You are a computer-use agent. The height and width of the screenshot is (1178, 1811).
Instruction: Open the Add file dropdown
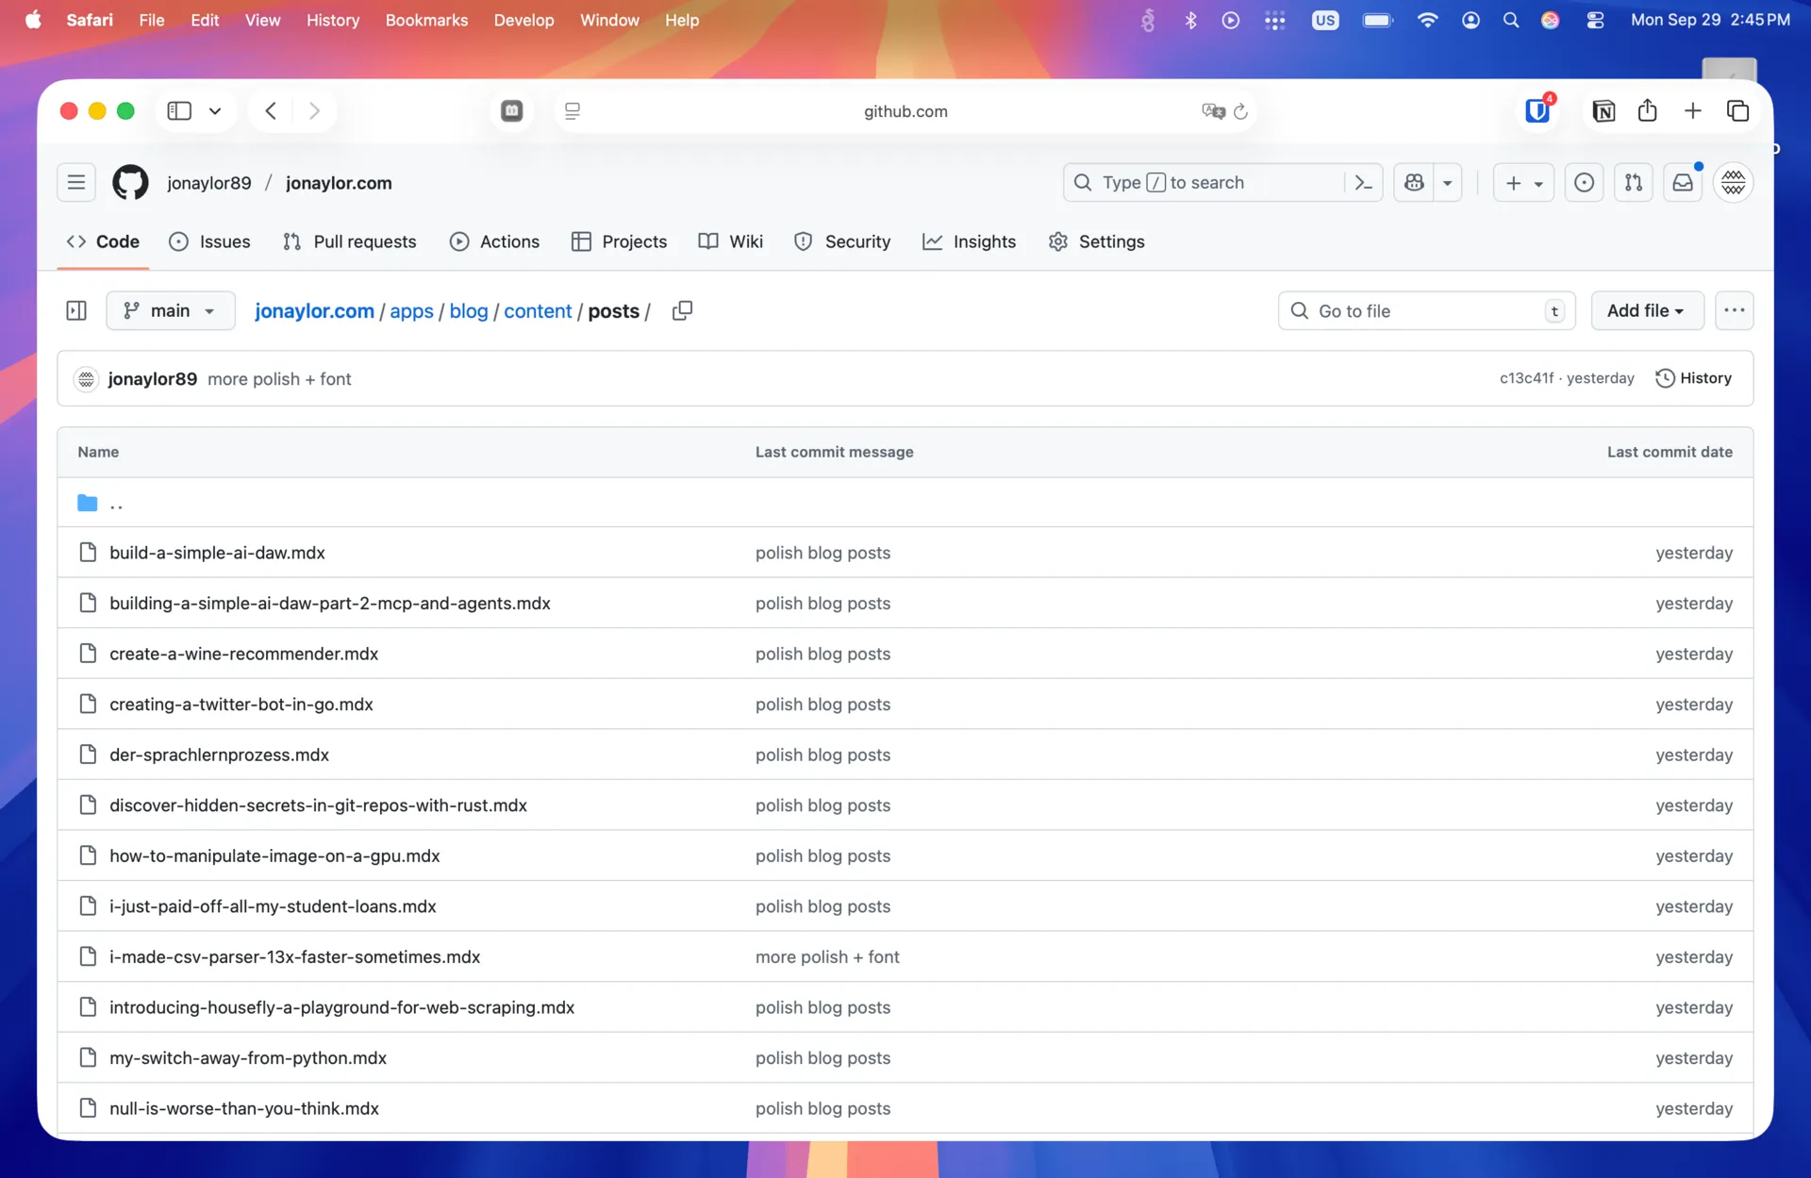1646,311
